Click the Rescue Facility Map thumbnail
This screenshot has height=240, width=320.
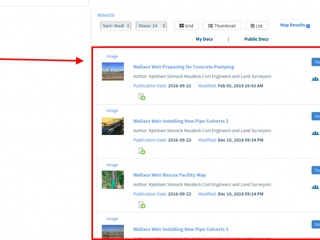coord(112,179)
